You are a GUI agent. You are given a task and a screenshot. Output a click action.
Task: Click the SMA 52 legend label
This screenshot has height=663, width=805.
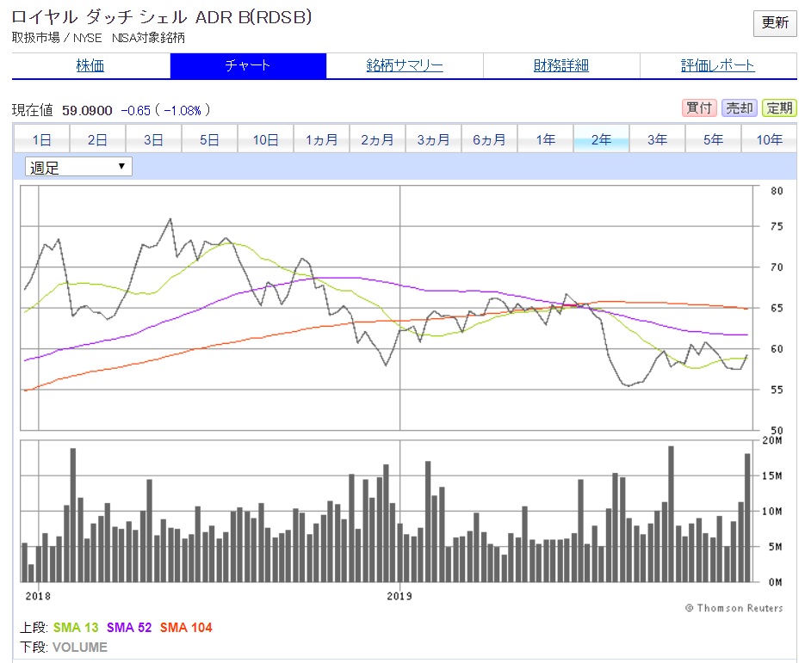pyautogui.click(x=129, y=627)
